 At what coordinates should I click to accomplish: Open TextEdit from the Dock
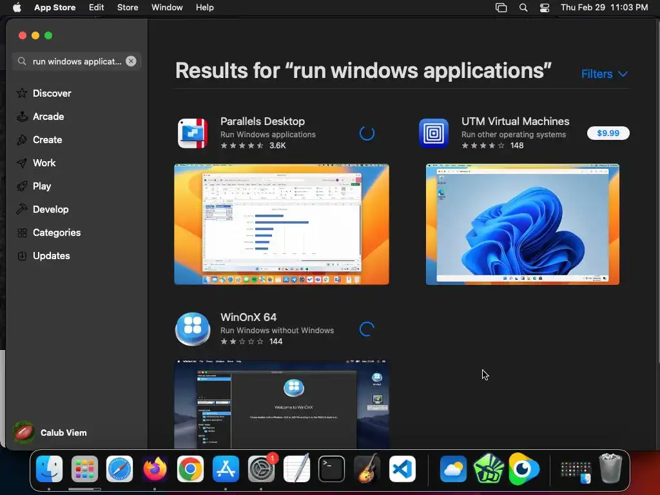point(296,469)
